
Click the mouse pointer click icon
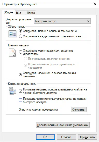tap(12, 53)
